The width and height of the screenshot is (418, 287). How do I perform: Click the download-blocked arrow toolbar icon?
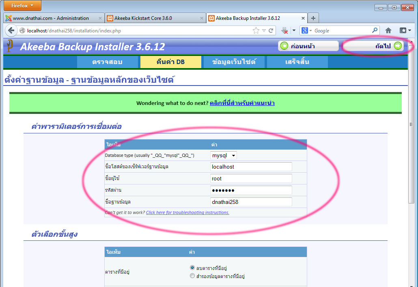pyautogui.click(x=285, y=31)
